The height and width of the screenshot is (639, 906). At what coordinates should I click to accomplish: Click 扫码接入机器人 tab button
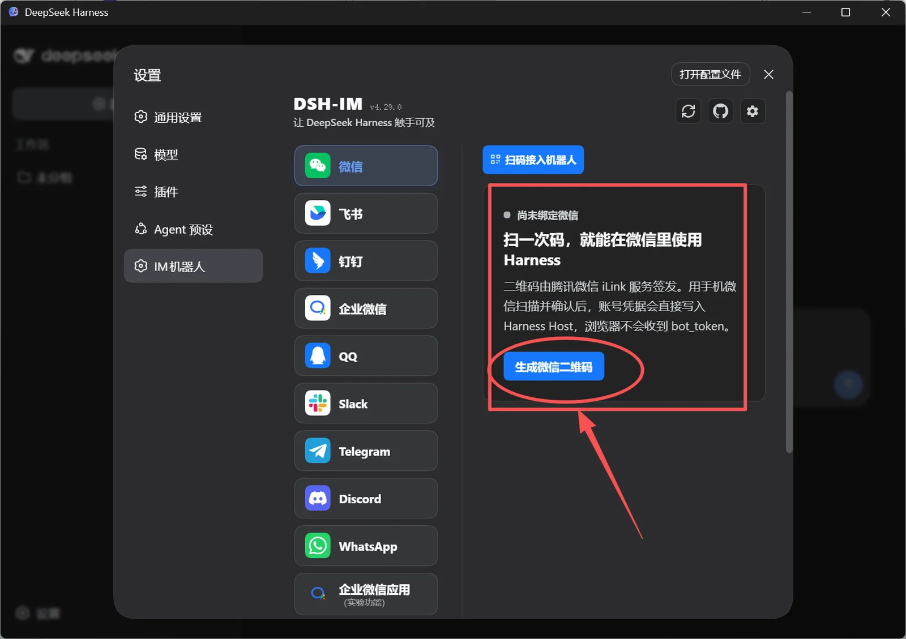point(533,160)
